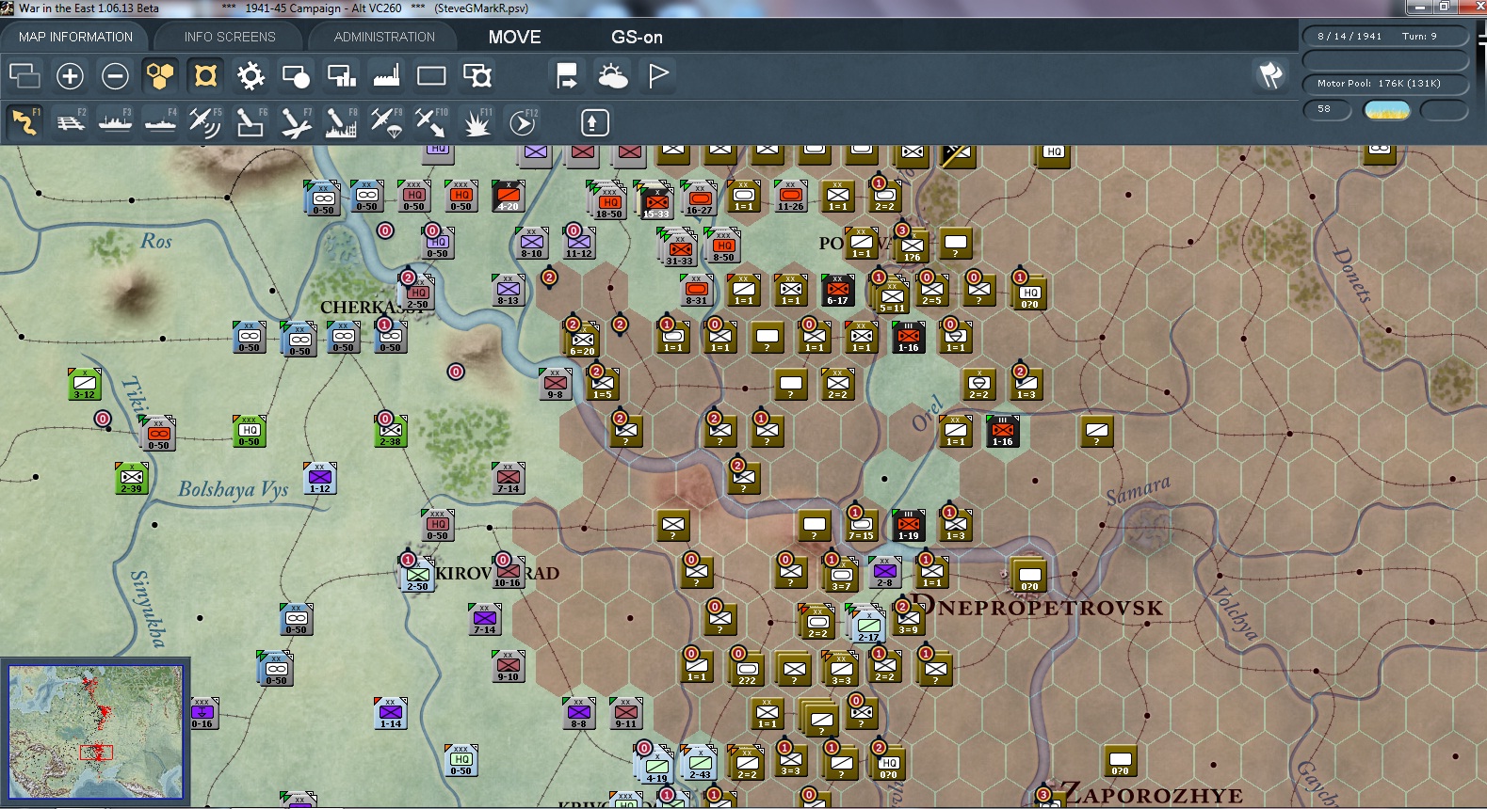Select the F7 bomb airfield mode
This screenshot has height=809, width=1487.
(296, 121)
